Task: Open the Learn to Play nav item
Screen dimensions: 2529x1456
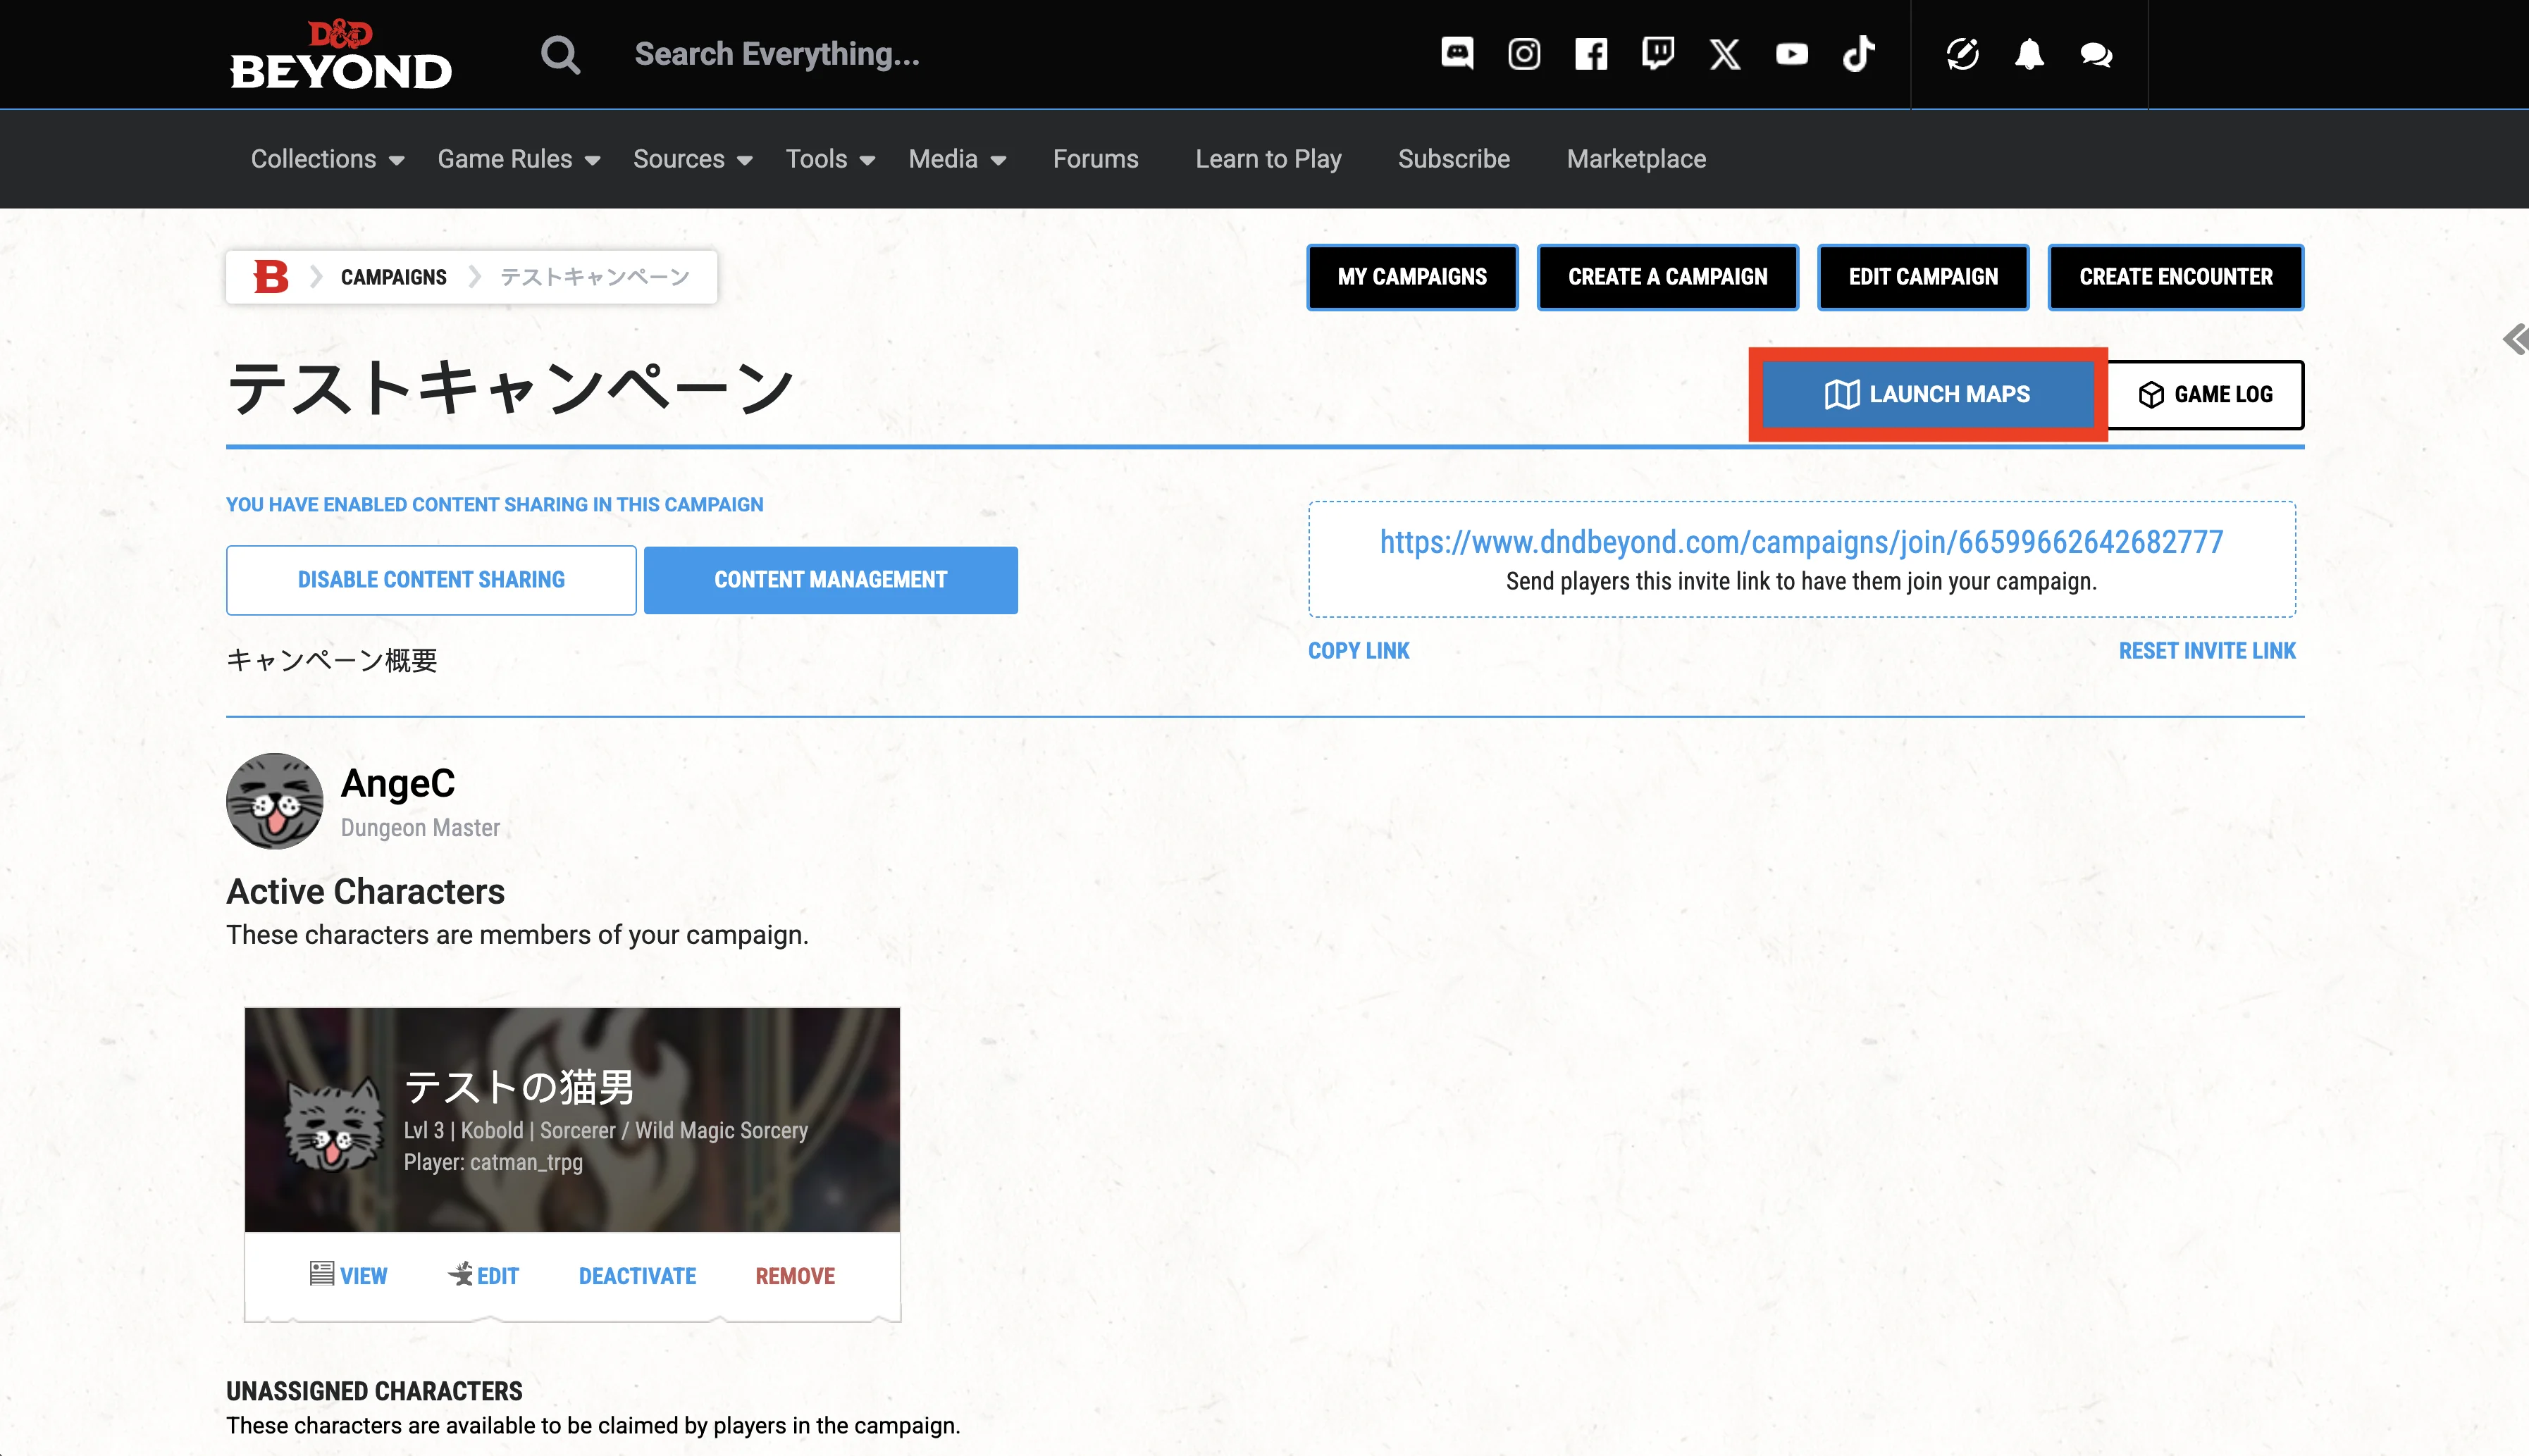Action: [x=1268, y=159]
